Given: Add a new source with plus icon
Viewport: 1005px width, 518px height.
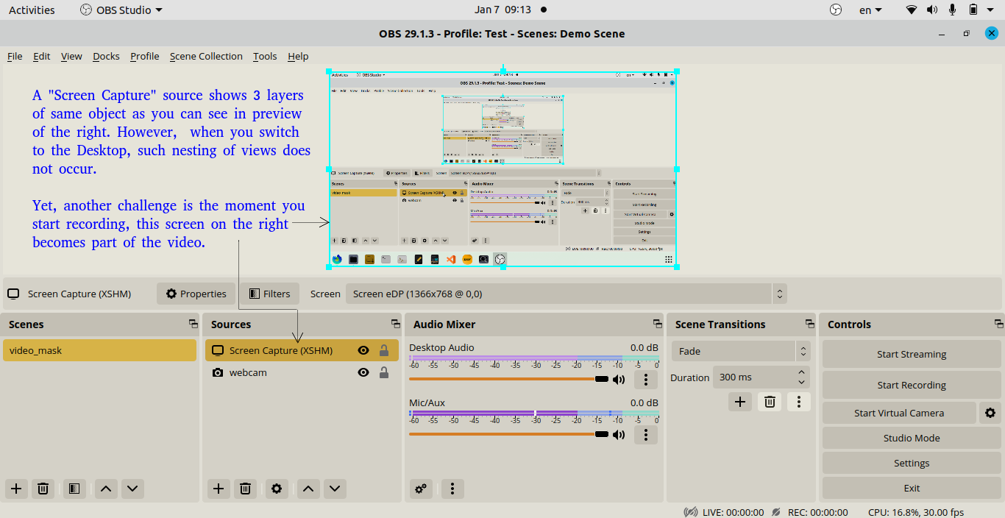Looking at the screenshot, I should (x=219, y=489).
